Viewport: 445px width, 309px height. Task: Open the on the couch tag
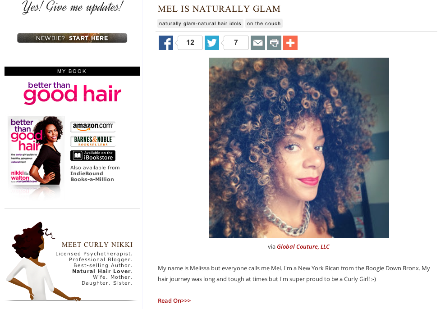click(264, 23)
